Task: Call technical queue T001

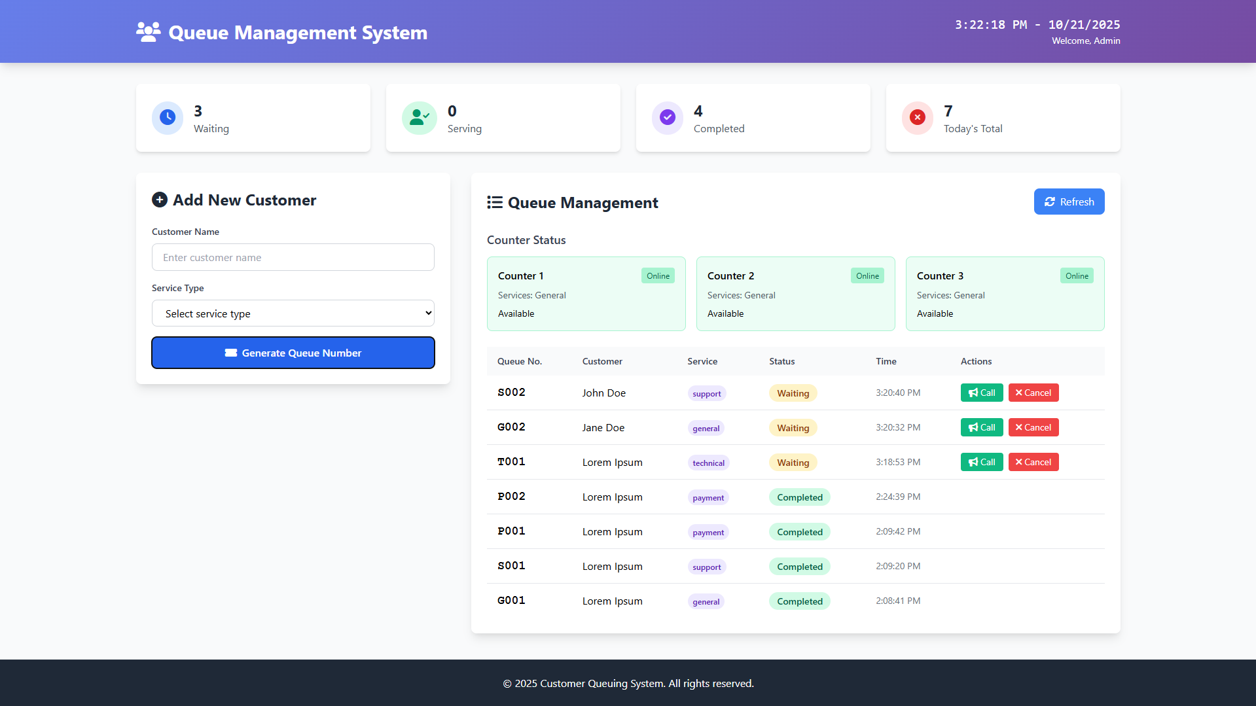Action: tap(981, 462)
